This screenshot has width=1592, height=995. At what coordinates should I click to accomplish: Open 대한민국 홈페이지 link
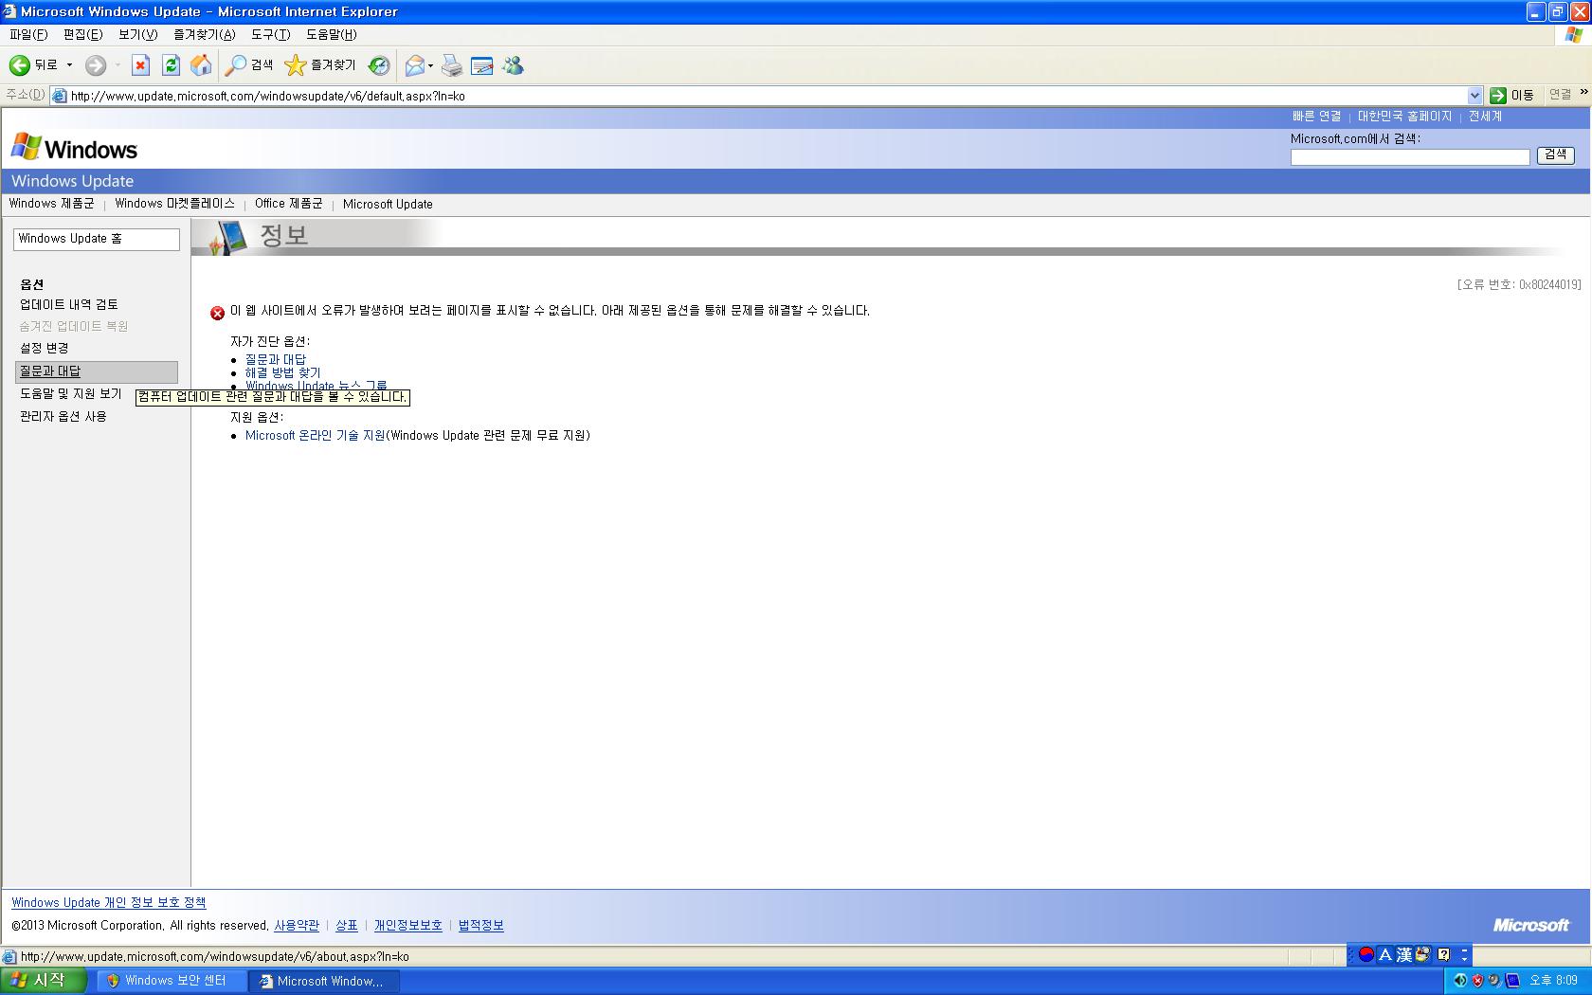click(1404, 117)
